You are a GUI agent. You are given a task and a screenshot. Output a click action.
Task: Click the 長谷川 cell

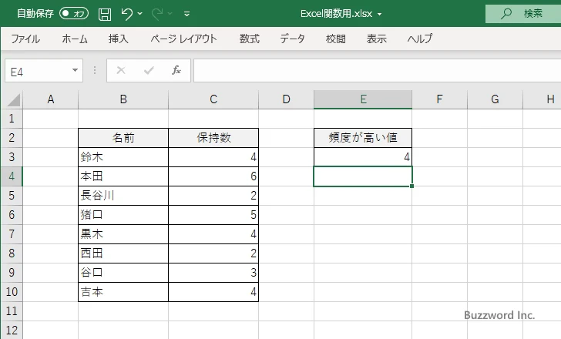[123, 196]
